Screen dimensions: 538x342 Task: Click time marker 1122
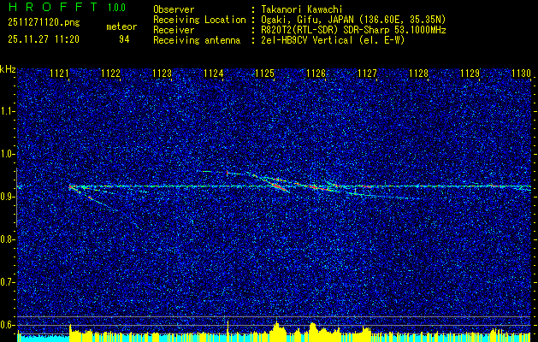(x=111, y=73)
